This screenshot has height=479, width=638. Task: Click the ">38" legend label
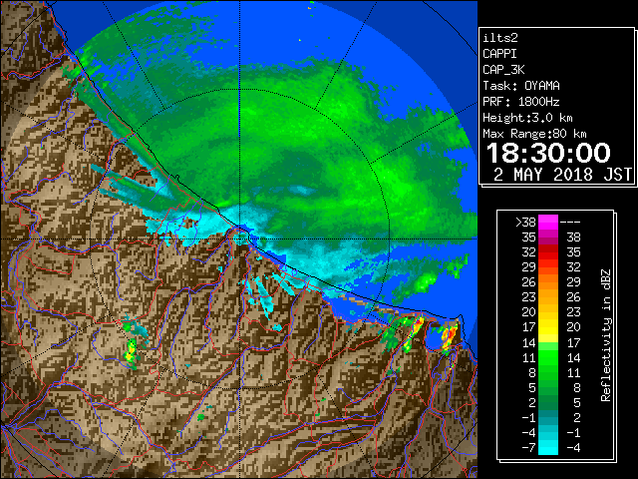coord(525,223)
